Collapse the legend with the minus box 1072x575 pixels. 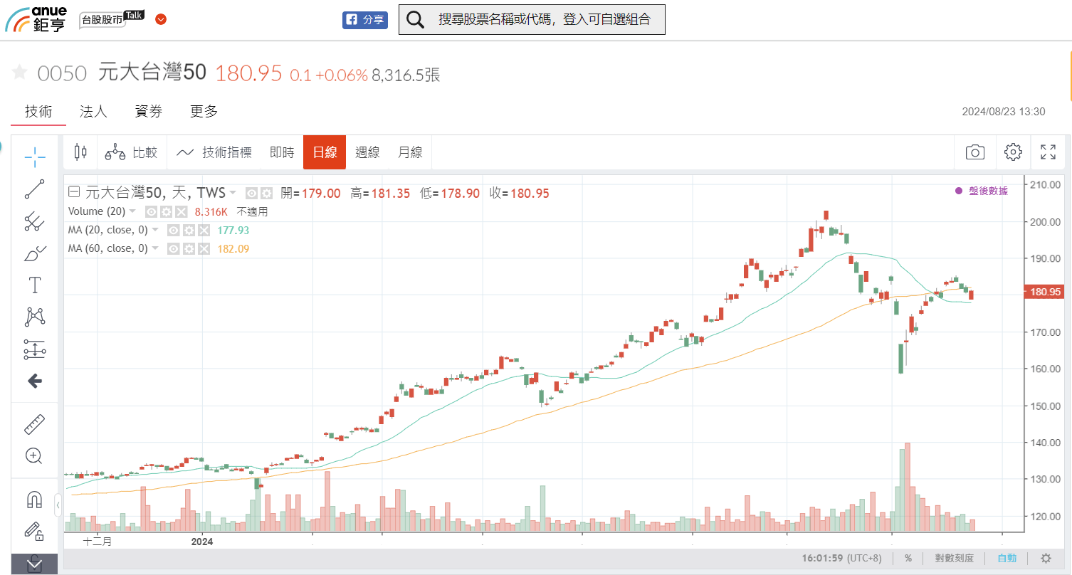[x=73, y=192]
